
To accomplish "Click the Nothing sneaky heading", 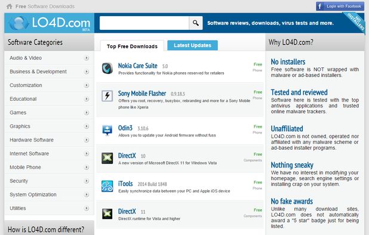I will pyautogui.click(x=292, y=165).
